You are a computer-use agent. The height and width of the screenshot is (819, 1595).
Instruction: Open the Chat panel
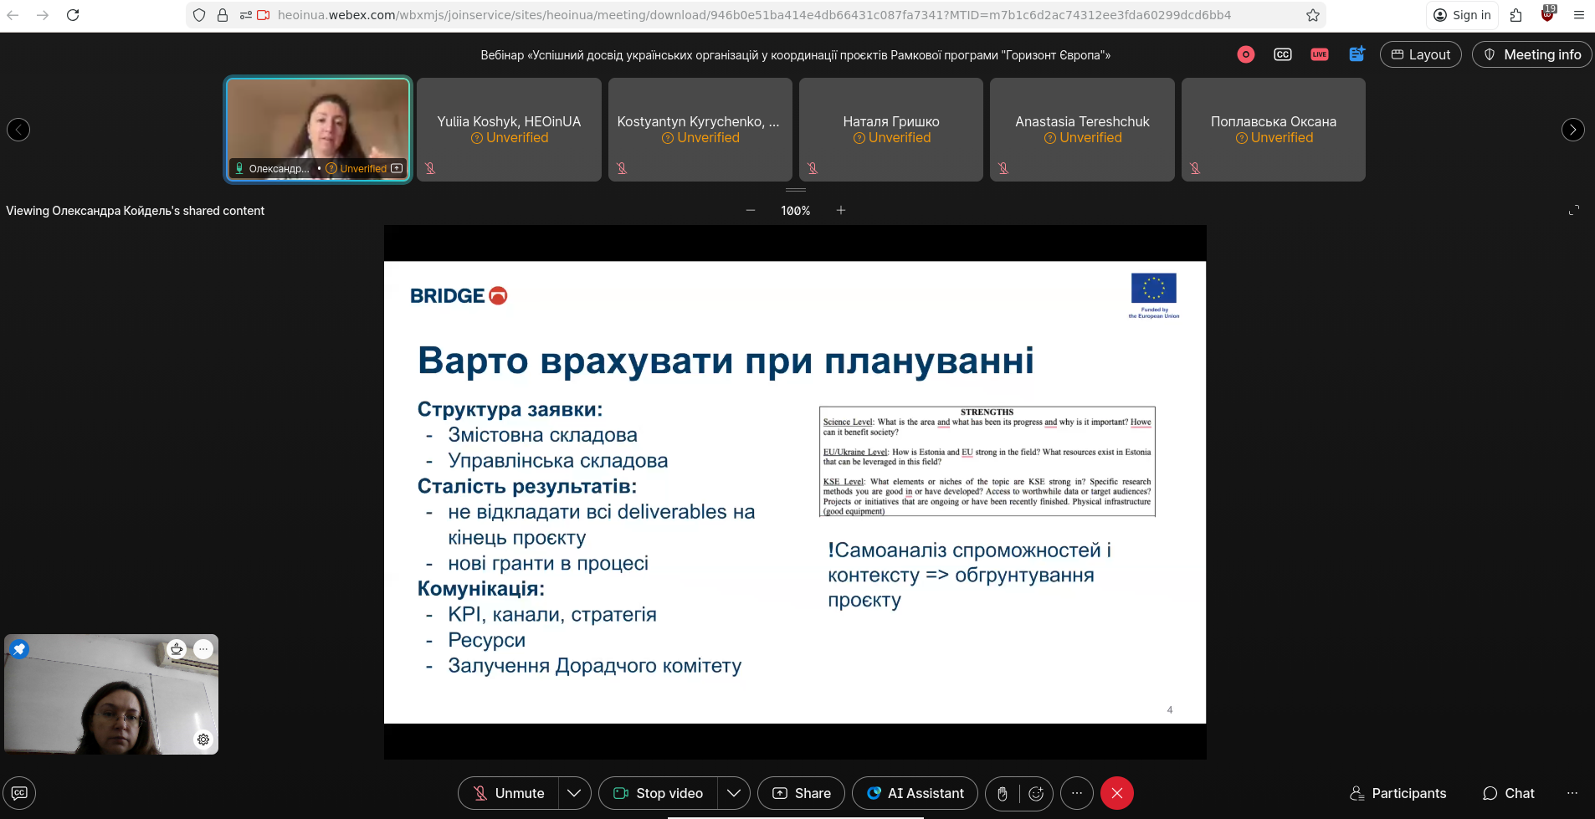1508,793
